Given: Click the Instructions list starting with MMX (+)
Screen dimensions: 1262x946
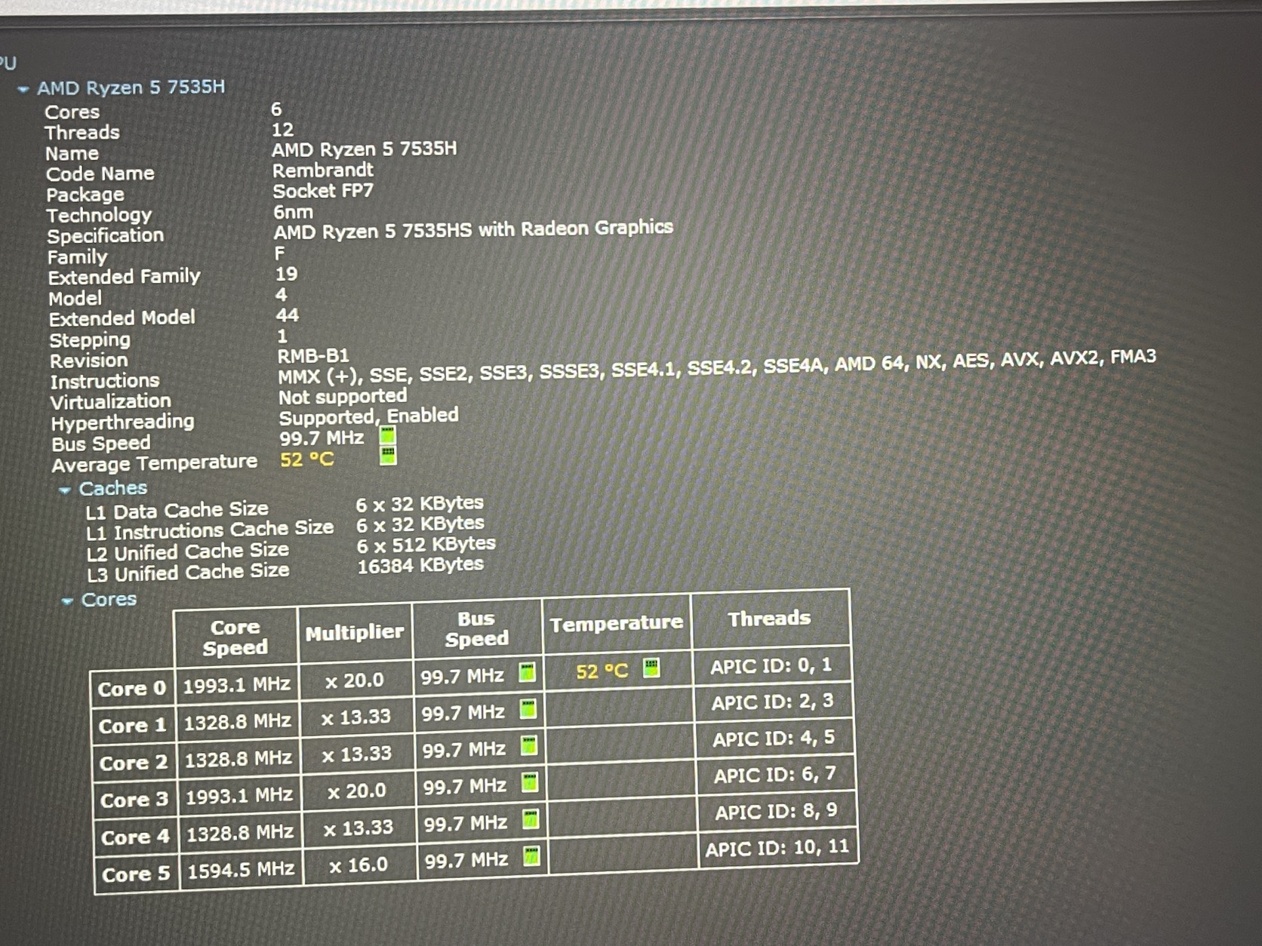Looking at the screenshot, I should [x=717, y=367].
